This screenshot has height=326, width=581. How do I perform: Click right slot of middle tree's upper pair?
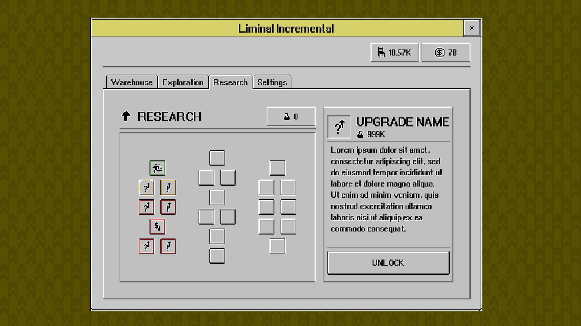click(228, 178)
